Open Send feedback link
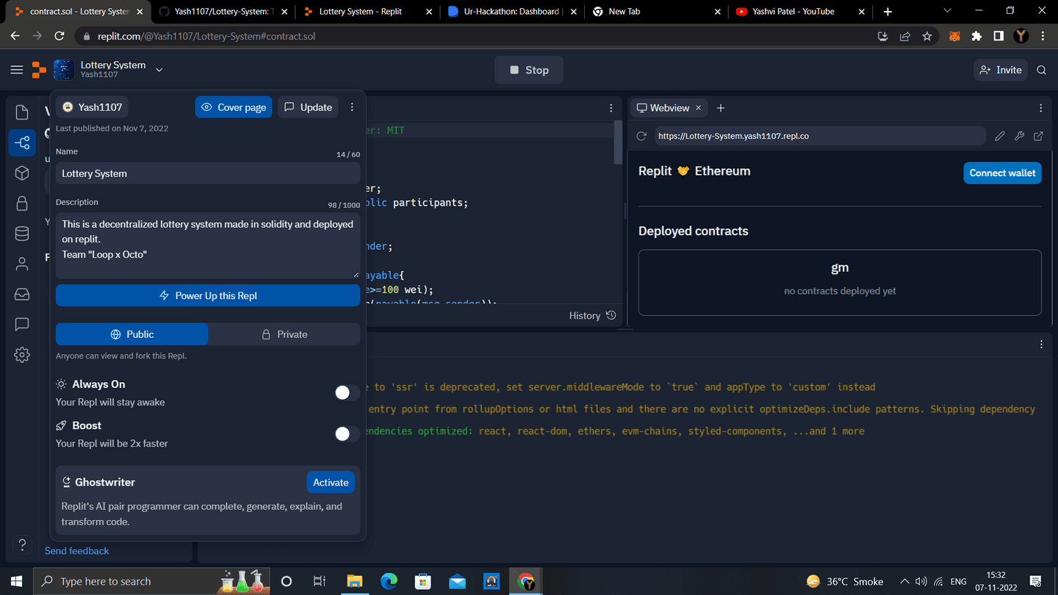The image size is (1058, 595). pos(76,551)
